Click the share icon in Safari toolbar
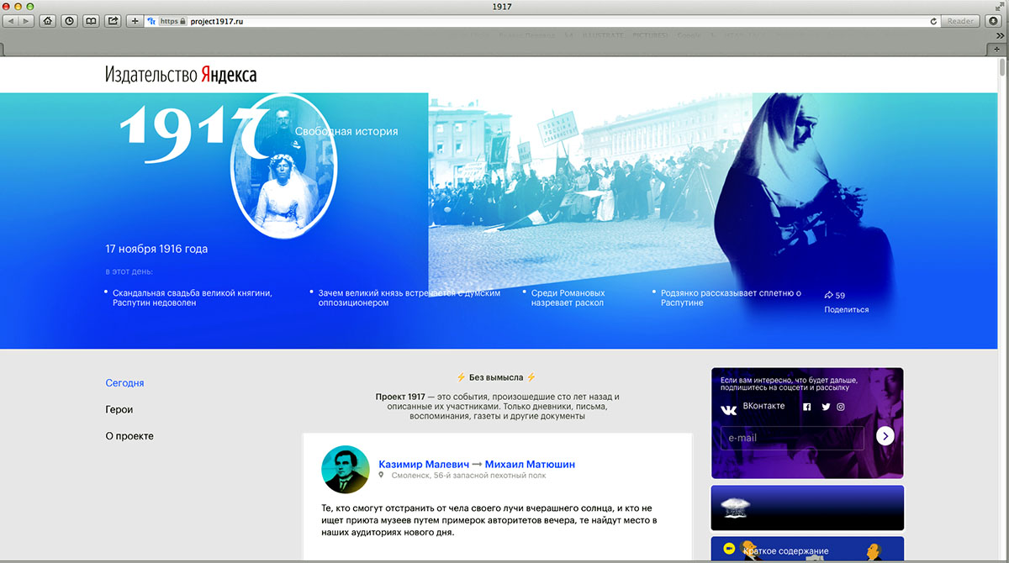Image resolution: width=1009 pixels, height=563 pixels. tap(113, 21)
